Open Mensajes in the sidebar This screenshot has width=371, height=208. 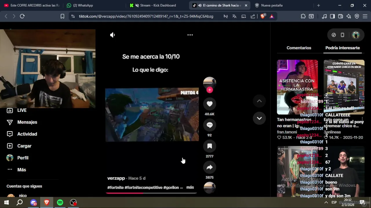[27, 122]
